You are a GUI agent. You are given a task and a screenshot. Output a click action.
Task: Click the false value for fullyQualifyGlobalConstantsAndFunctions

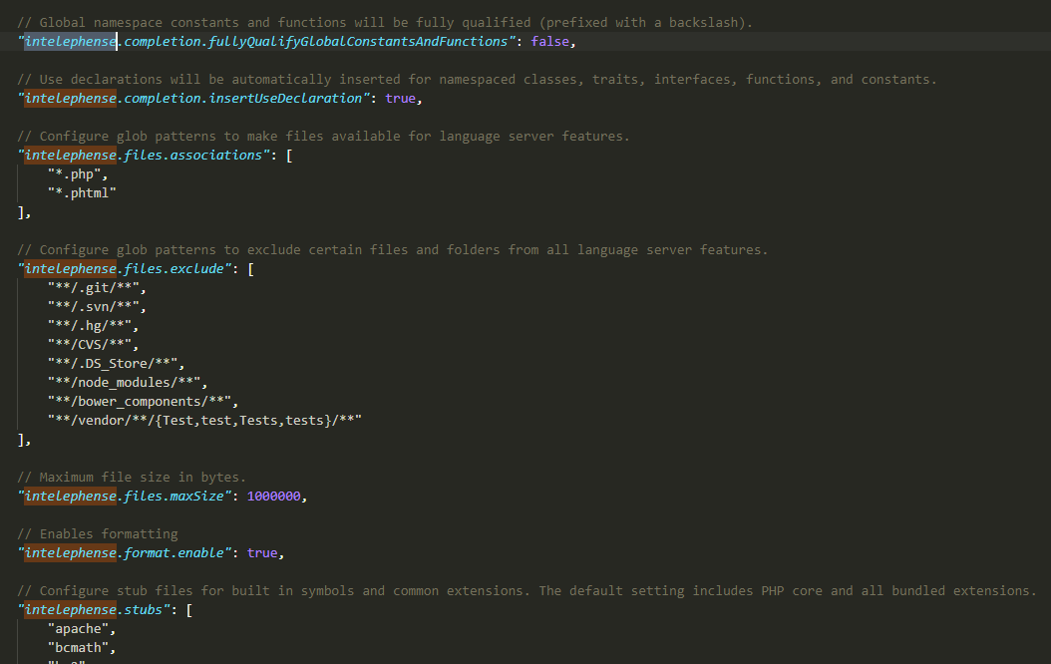pos(549,41)
